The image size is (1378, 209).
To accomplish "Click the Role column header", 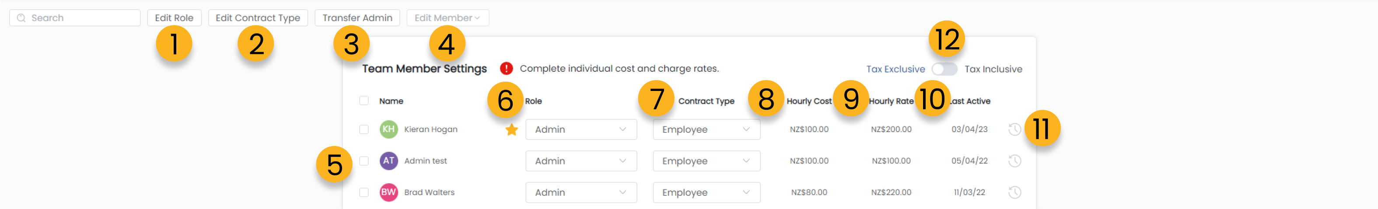I will 533,101.
